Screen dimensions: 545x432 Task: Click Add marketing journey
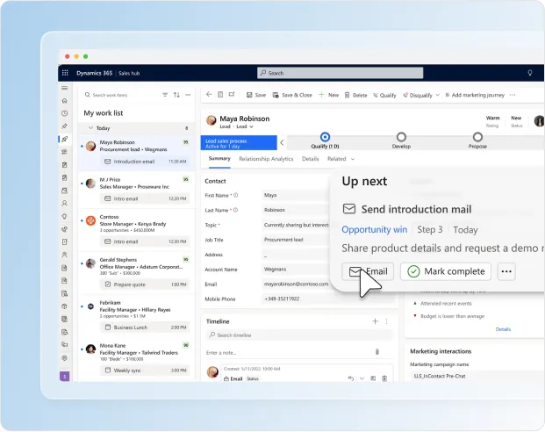click(x=475, y=95)
